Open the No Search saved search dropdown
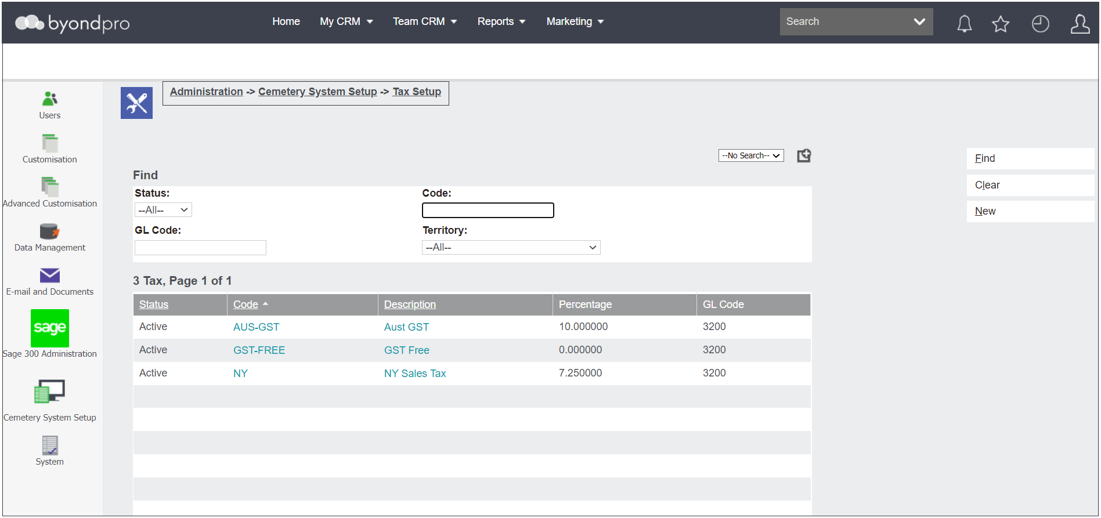1101x518 pixels. [x=751, y=155]
